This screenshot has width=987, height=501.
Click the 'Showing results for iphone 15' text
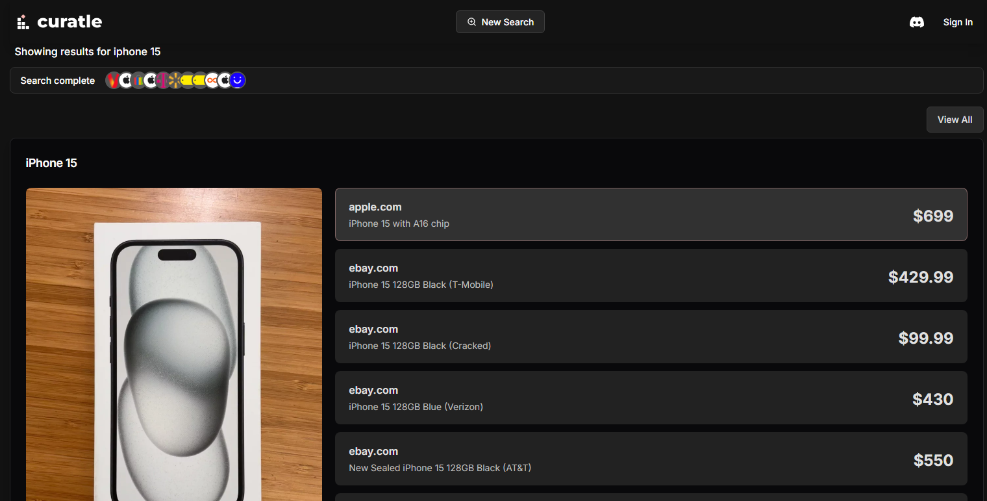pyautogui.click(x=88, y=51)
